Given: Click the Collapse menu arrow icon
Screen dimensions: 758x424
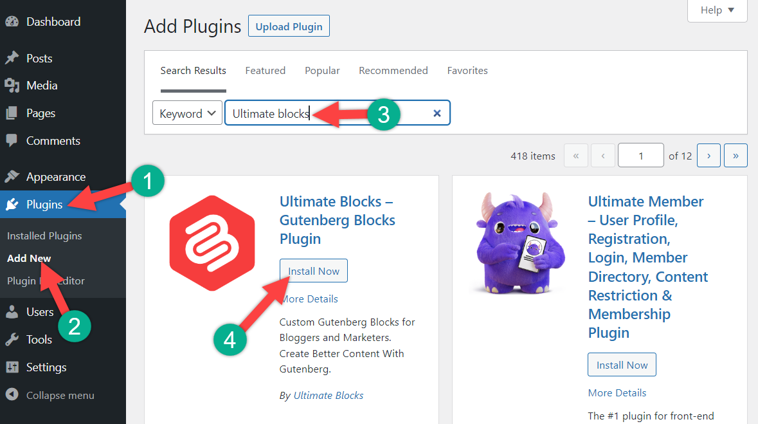Looking at the screenshot, I should (x=12, y=395).
